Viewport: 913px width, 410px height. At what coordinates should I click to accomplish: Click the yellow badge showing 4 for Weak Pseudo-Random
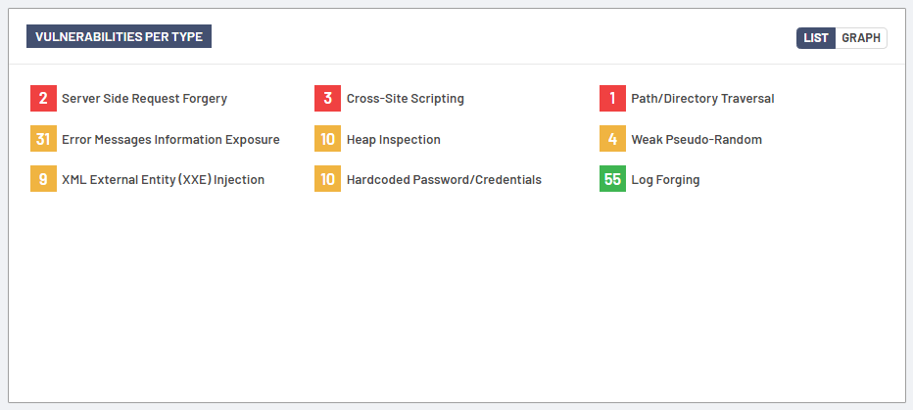[x=612, y=139]
